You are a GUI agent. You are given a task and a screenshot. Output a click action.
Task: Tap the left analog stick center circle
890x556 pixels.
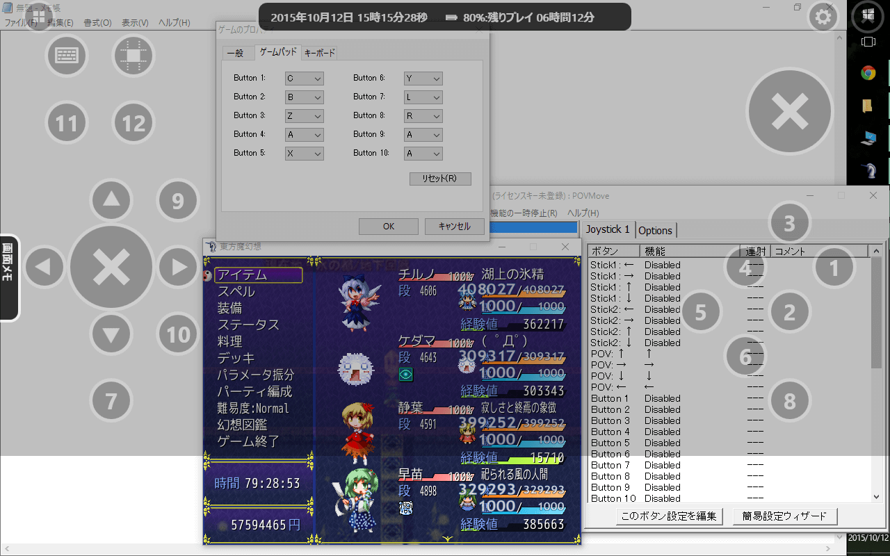(x=111, y=268)
